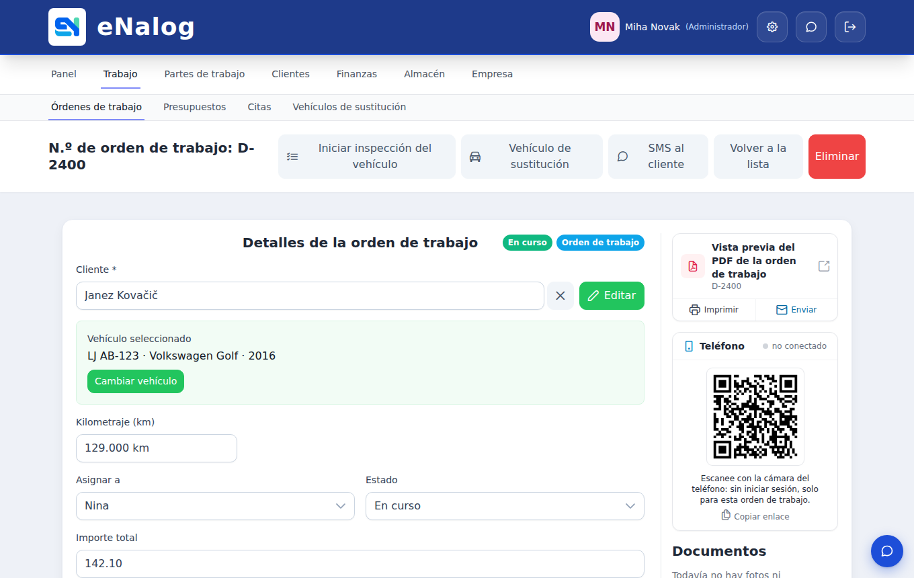Click SMS al cliente button
This screenshot has width=914, height=578.
pyautogui.click(x=658, y=157)
